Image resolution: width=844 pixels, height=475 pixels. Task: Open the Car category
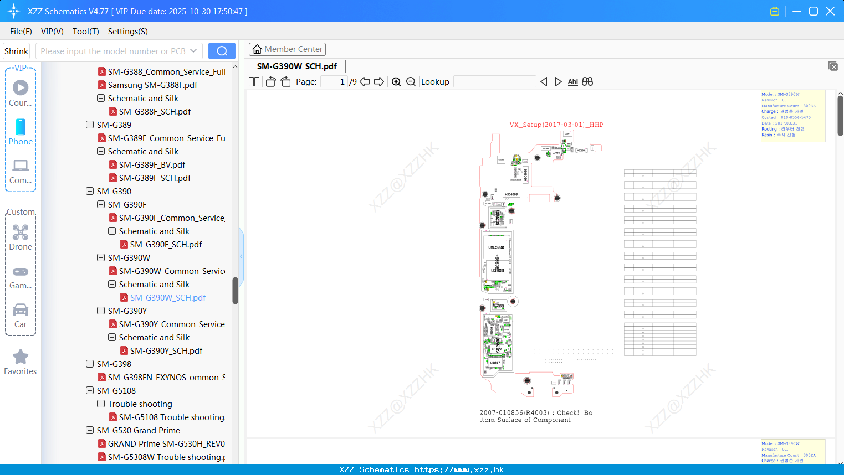click(21, 315)
